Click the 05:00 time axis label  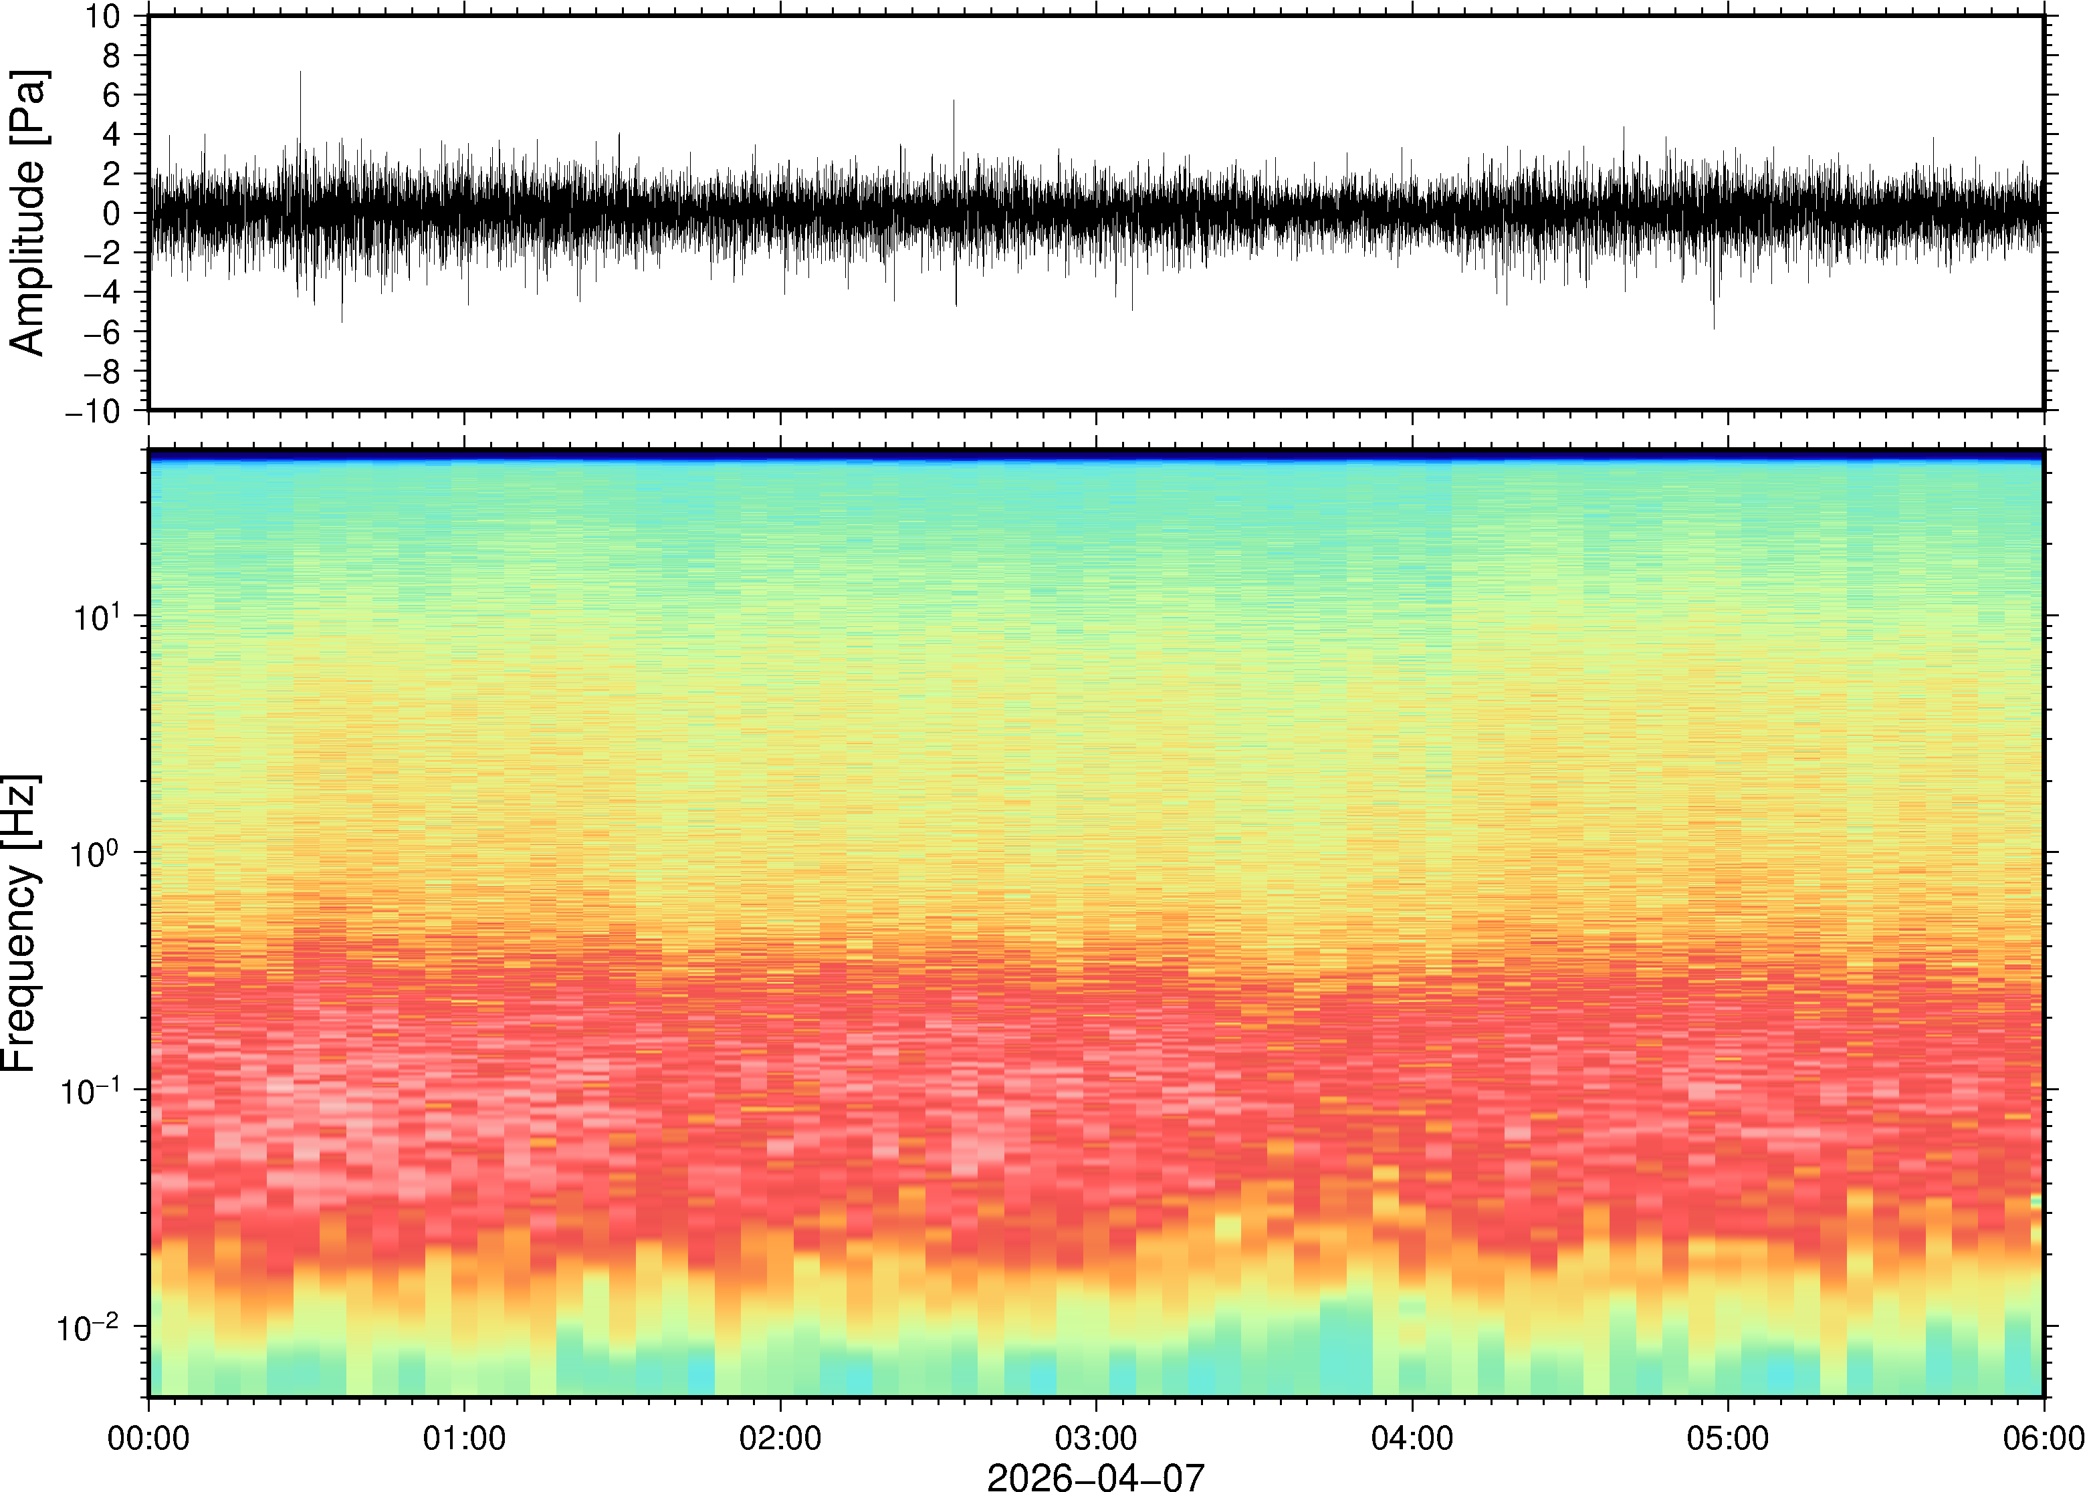pos(1727,1438)
